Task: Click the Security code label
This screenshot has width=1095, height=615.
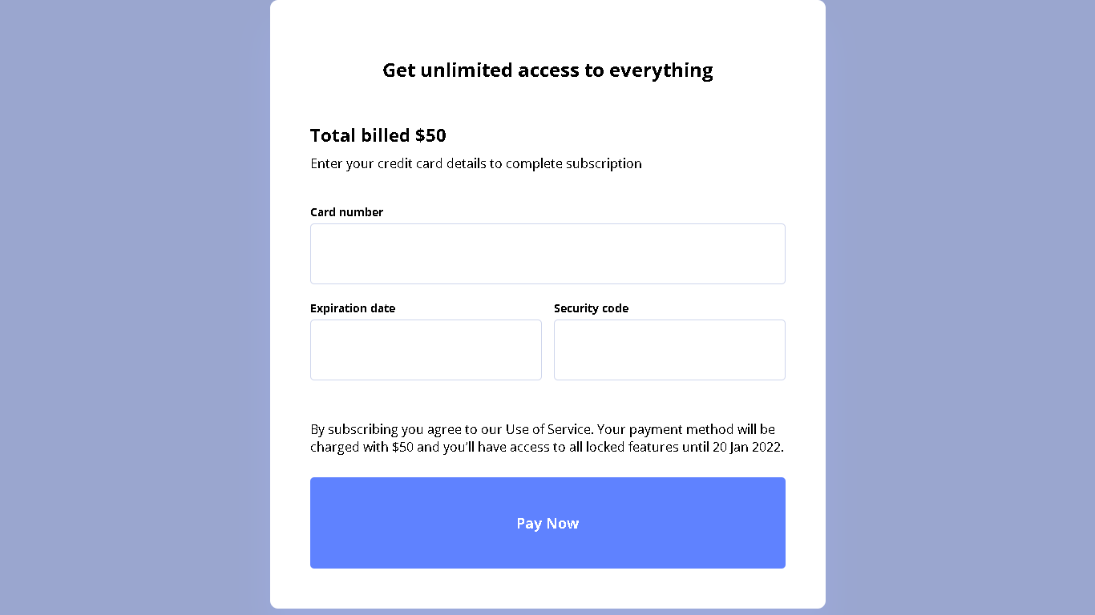Action: point(591,308)
